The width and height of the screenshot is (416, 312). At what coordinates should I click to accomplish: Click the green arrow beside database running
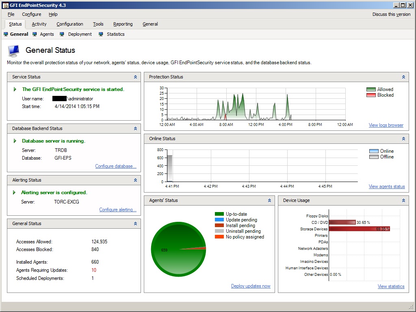15,141
